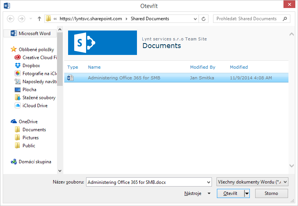Click the Nástroje tools button
The width and height of the screenshot is (298, 206).
pyautogui.click(x=193, y=193)
